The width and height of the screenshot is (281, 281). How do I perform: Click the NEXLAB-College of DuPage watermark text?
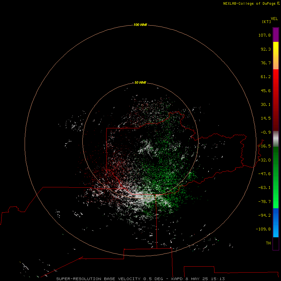(x=251, y=3)
